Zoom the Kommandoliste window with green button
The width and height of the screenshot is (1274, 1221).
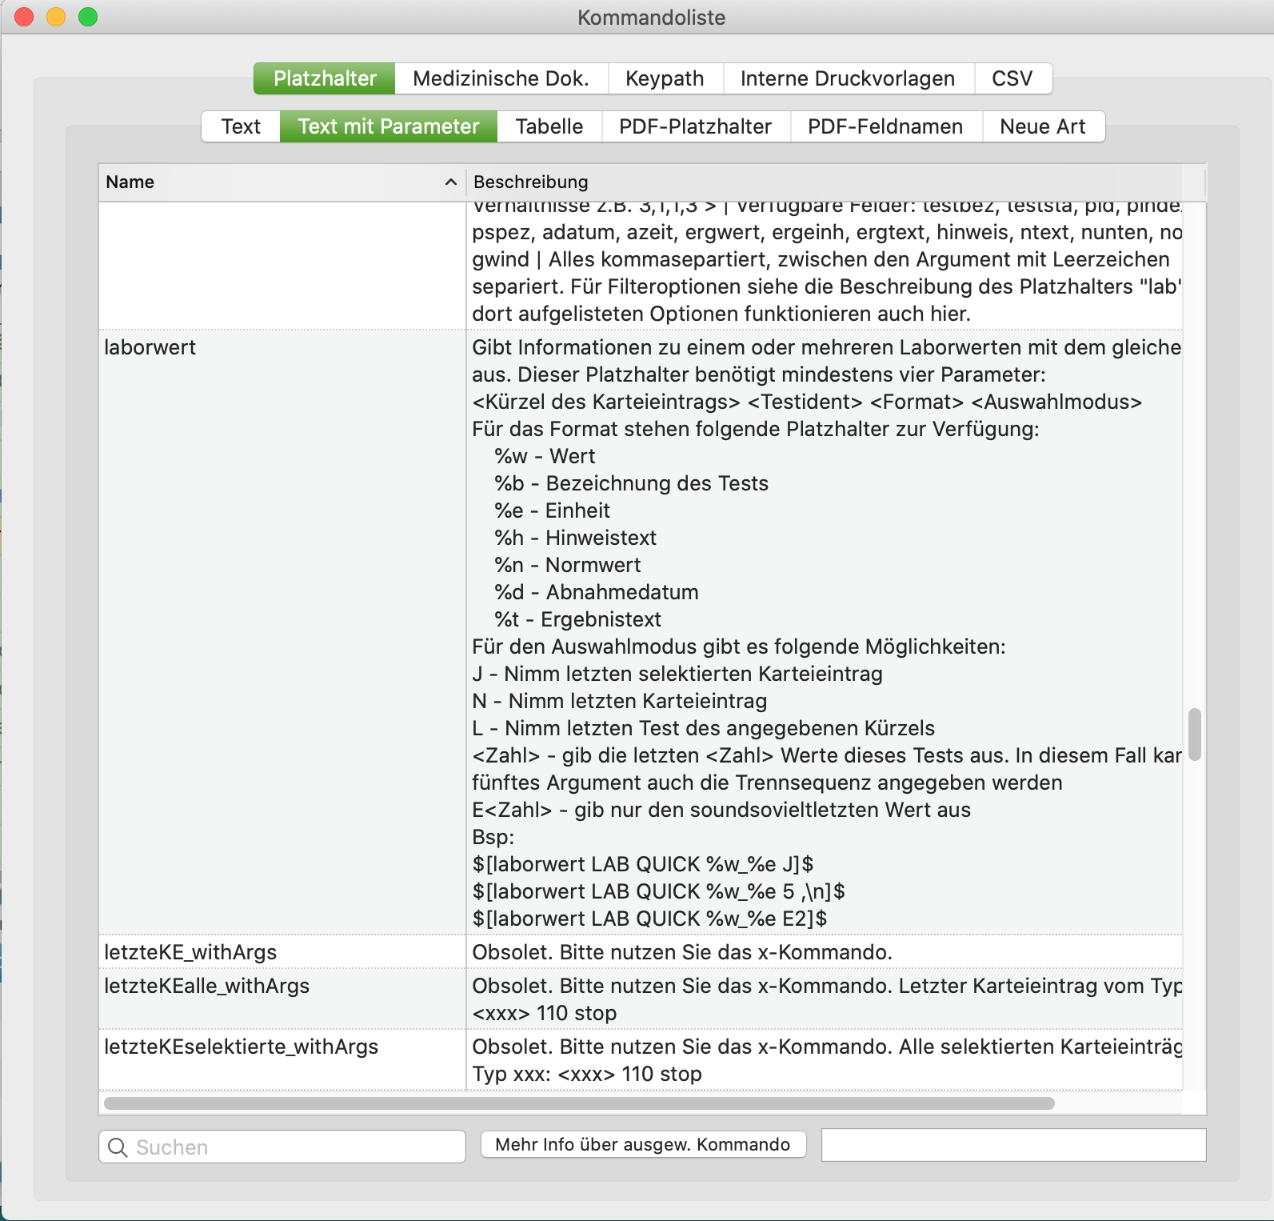[x=88, y=17]
